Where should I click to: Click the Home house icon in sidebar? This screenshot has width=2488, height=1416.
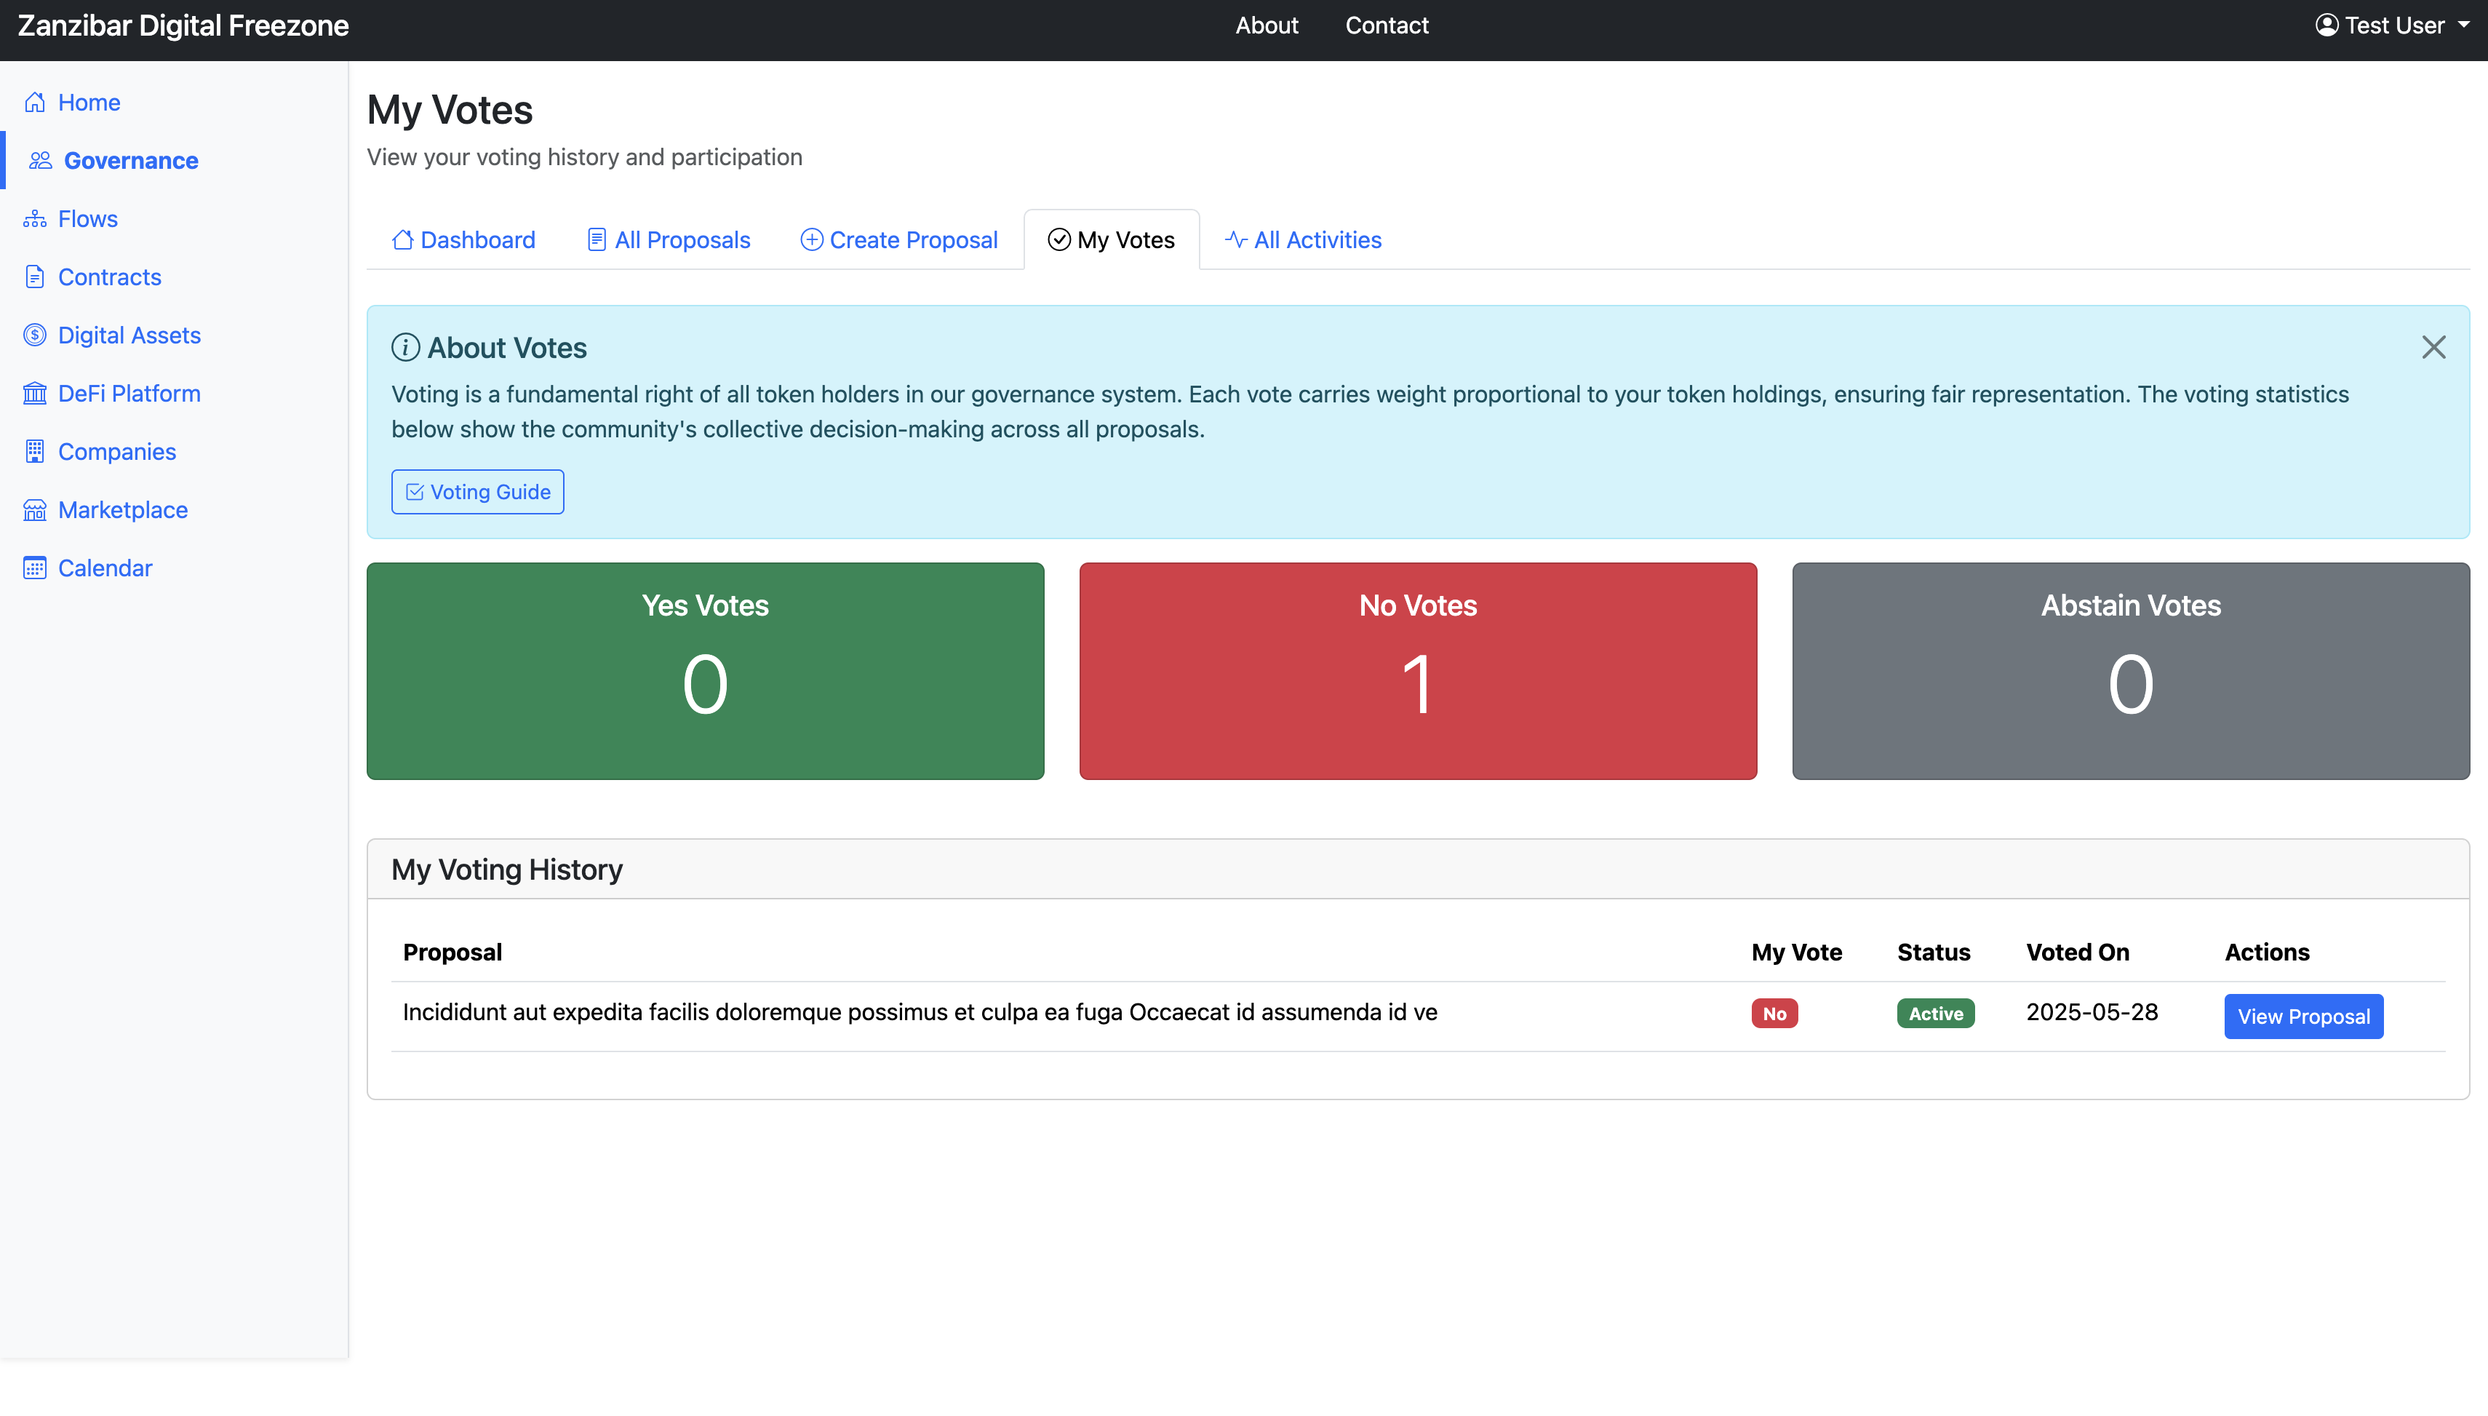[35, 102]
